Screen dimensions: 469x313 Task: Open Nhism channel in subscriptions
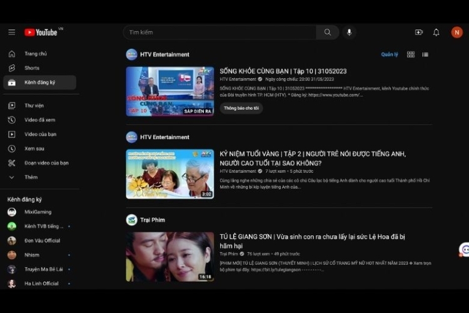[40, 255]
